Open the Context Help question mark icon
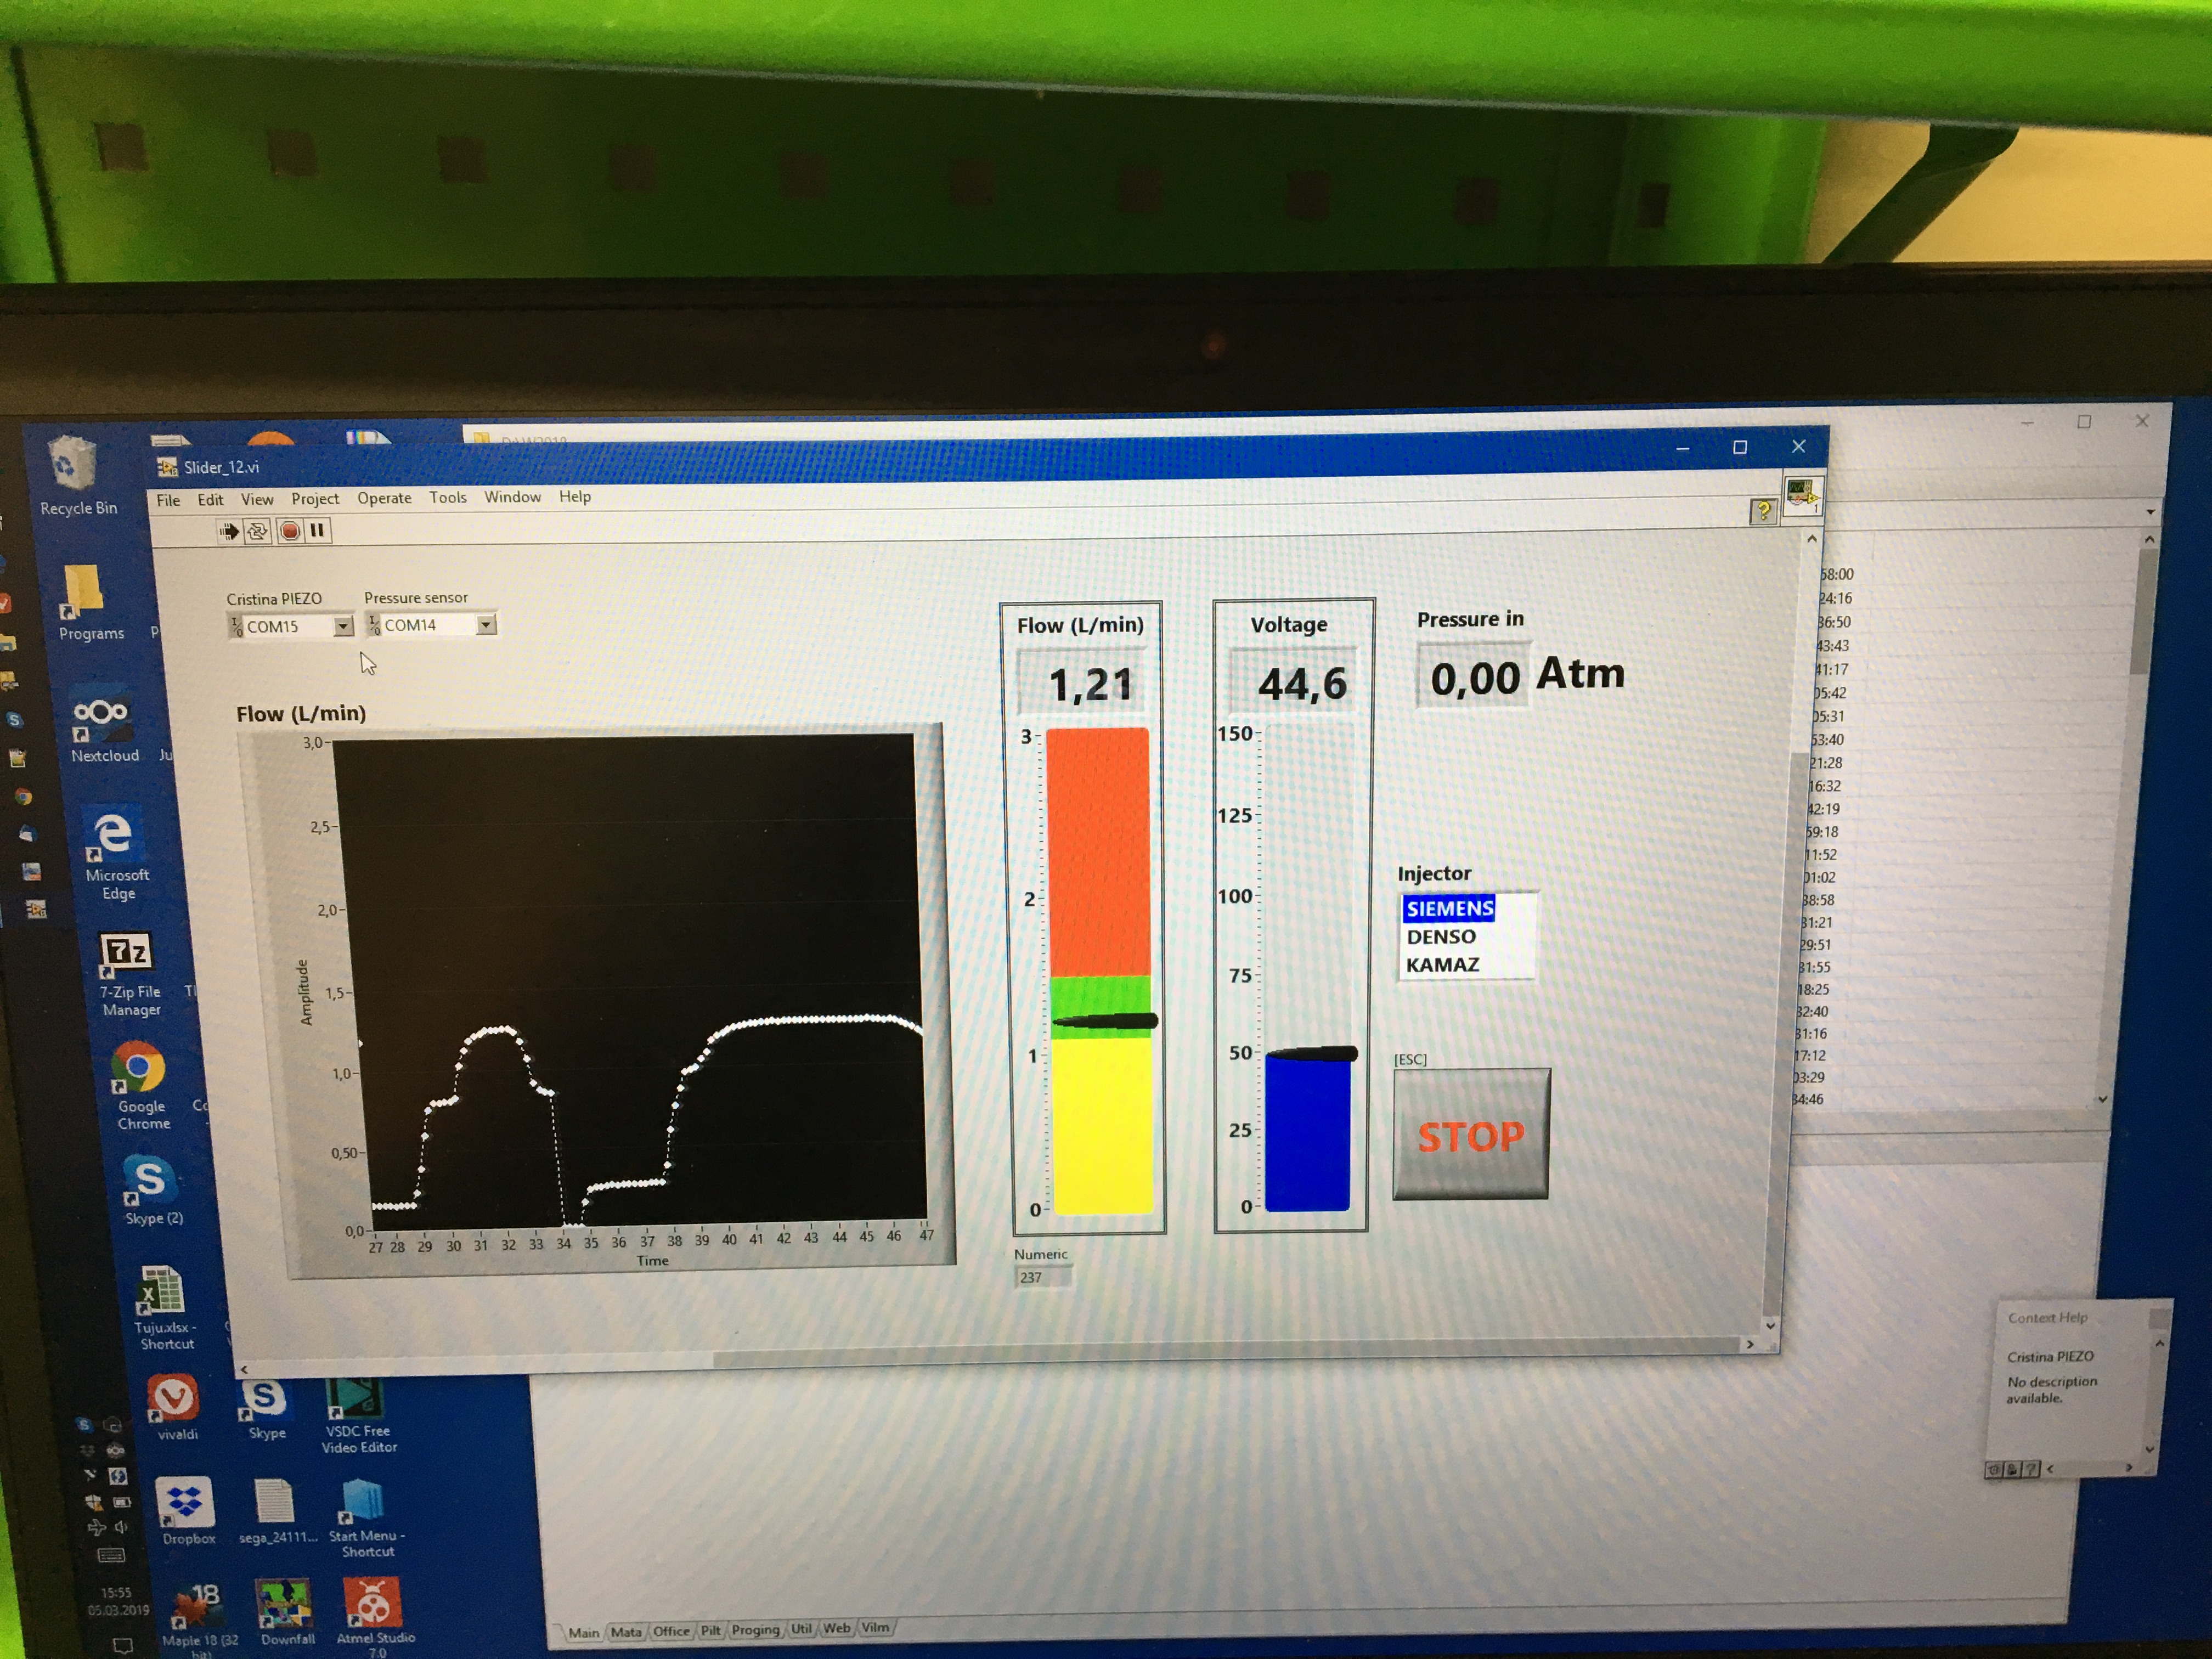The image size is (2212, 1659). coord(1763,511)
